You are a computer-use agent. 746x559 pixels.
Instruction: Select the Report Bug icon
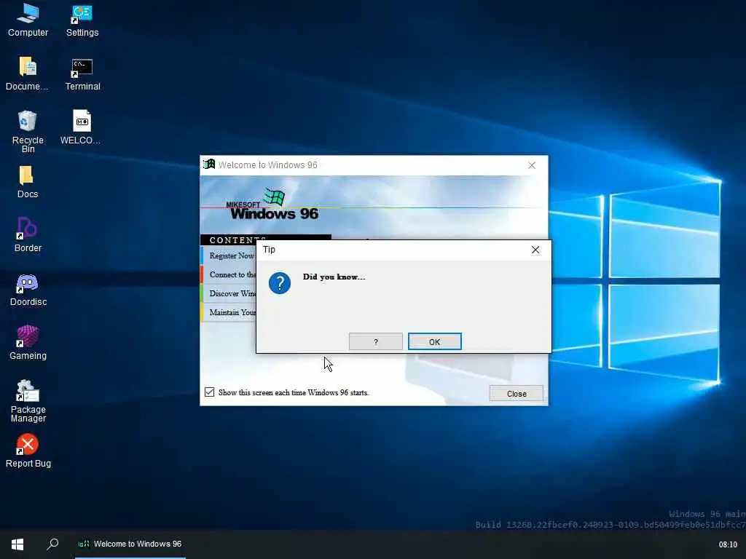click(28, 451)
